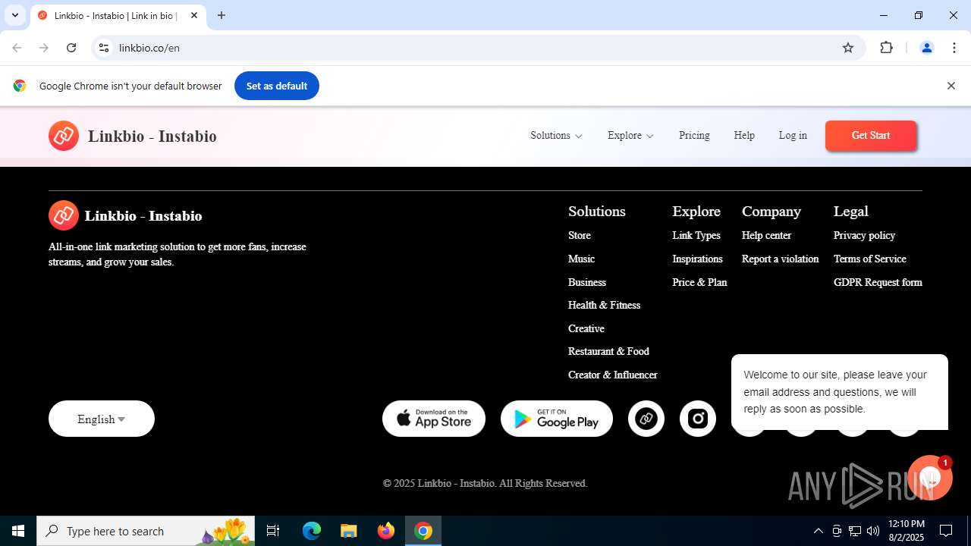The height and width of the screenshot is (546, 971).
Task: Reload the page
Action: 71,48
